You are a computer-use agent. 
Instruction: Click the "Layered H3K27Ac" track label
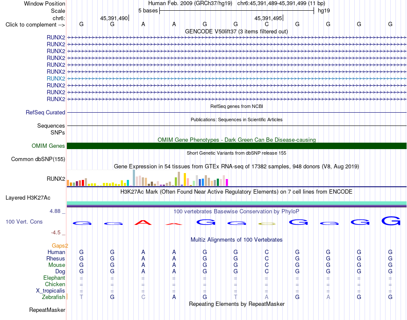28,198
